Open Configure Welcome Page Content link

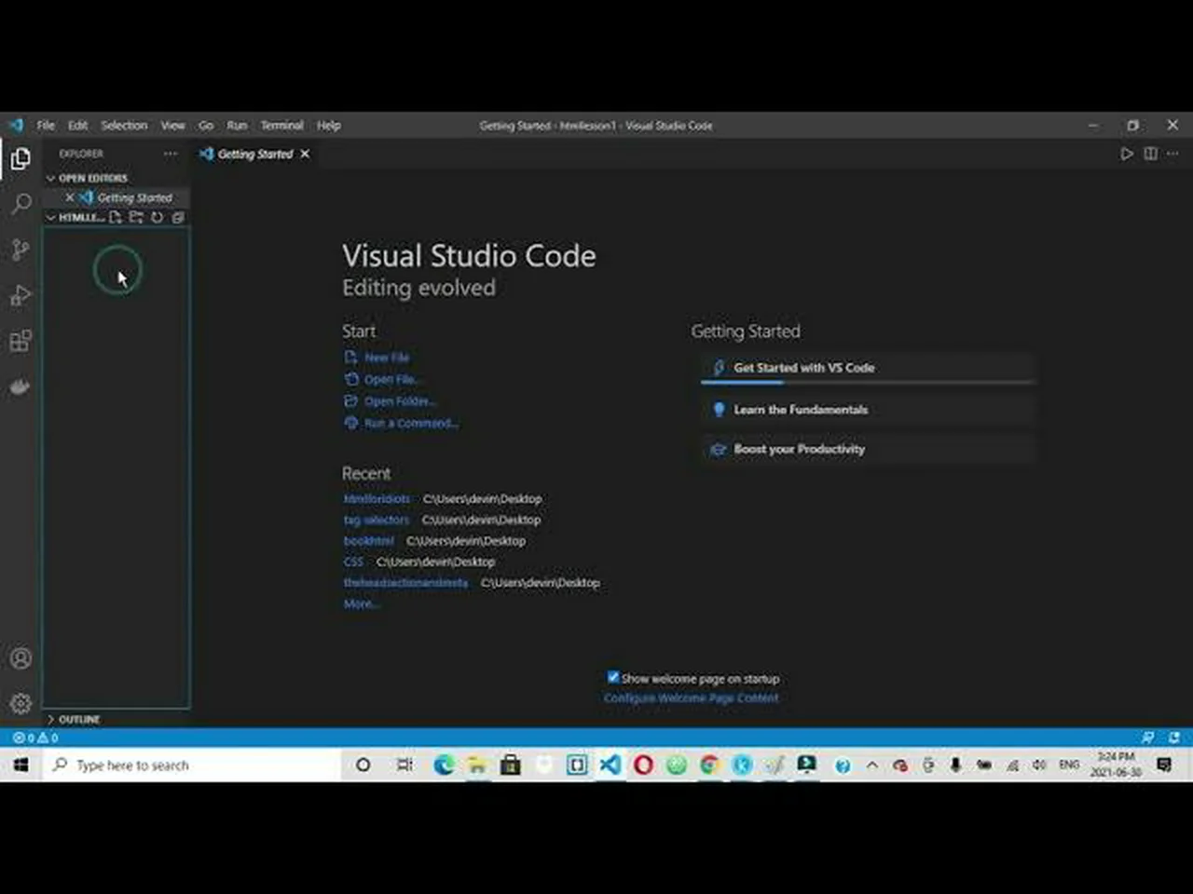pyautogui.click(x=691, y=698)
